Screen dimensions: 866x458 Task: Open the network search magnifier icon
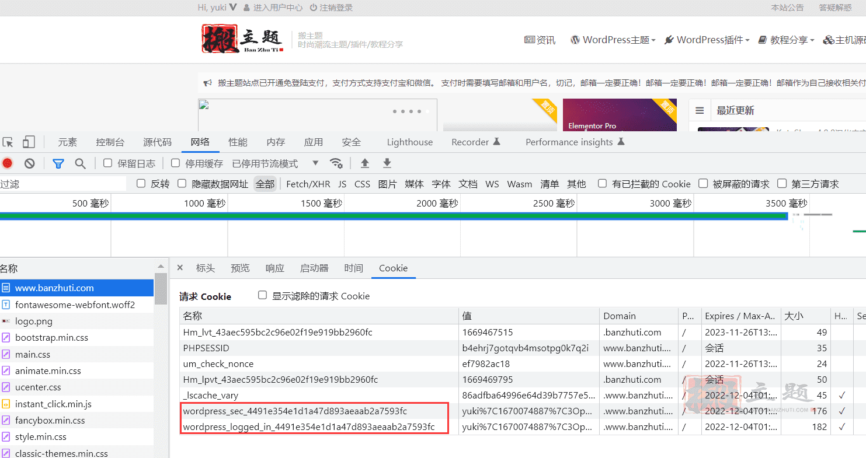click(81, 163)
